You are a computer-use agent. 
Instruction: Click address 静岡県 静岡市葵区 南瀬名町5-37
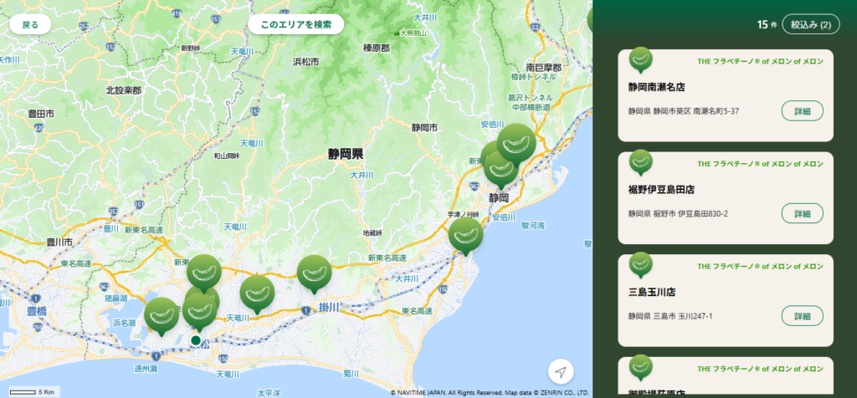click(682, 111)
